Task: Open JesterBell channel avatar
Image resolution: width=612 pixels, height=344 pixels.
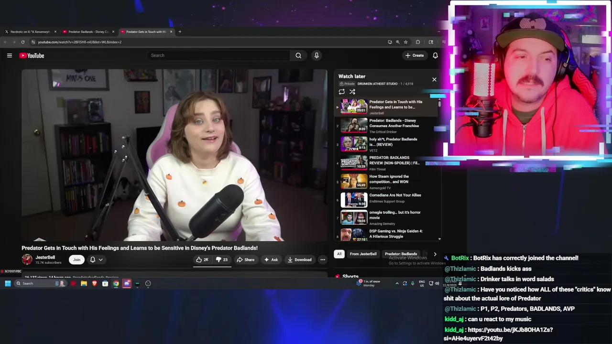Action: tap(27, 259)
